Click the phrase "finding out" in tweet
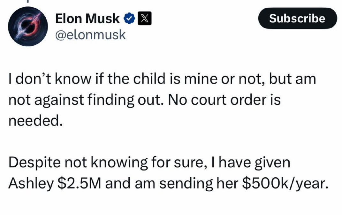This screenshot has height=215, width=342. point(125,100)
